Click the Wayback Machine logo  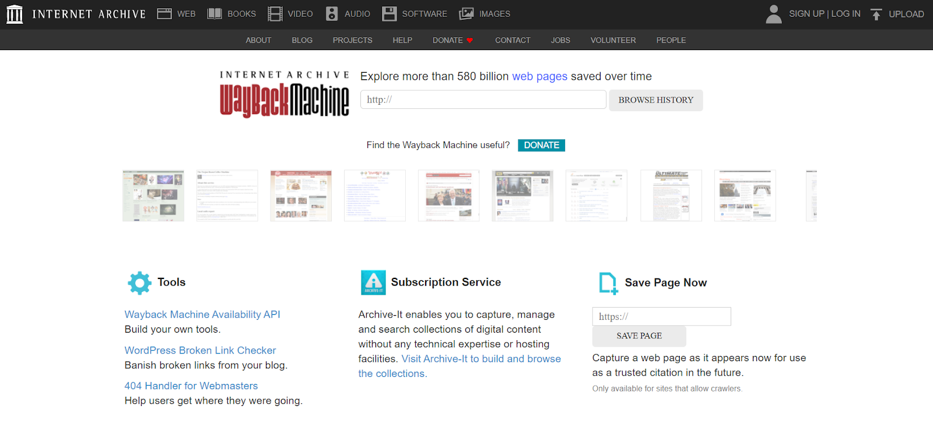coord(285,94)
